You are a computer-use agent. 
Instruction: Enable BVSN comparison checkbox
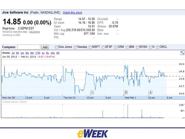pos(137,47)
